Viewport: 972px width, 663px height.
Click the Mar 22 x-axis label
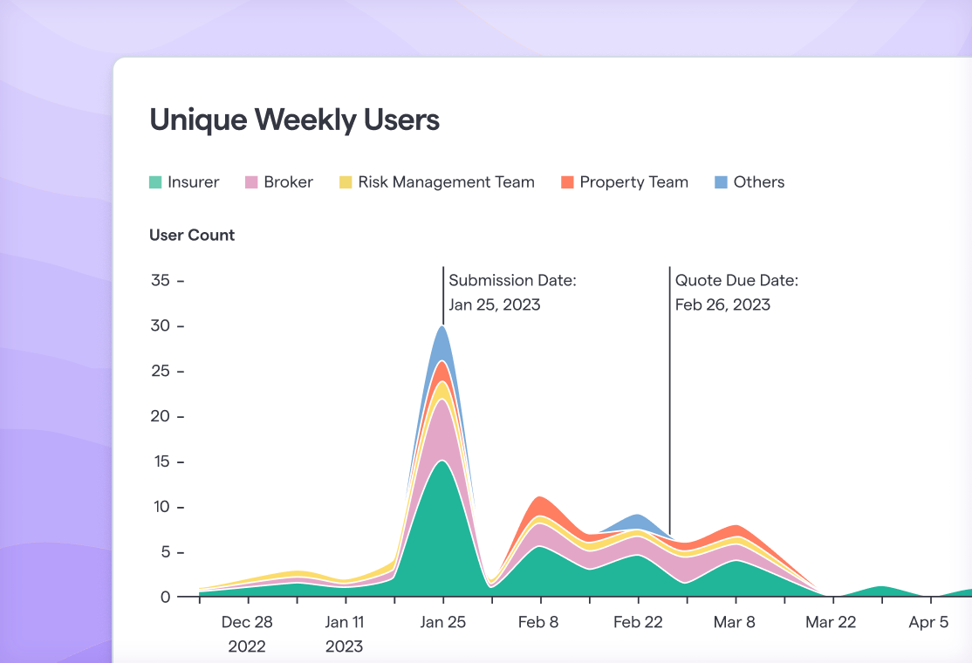[831, 622]
